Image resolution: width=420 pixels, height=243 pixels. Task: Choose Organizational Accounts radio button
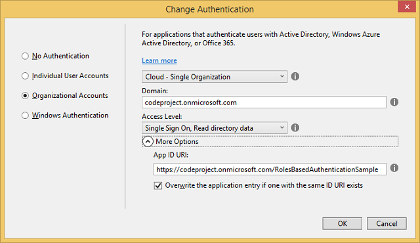tap(25, 96)
